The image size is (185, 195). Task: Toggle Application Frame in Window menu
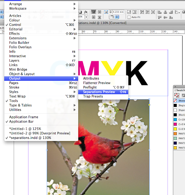click(41, 117)
